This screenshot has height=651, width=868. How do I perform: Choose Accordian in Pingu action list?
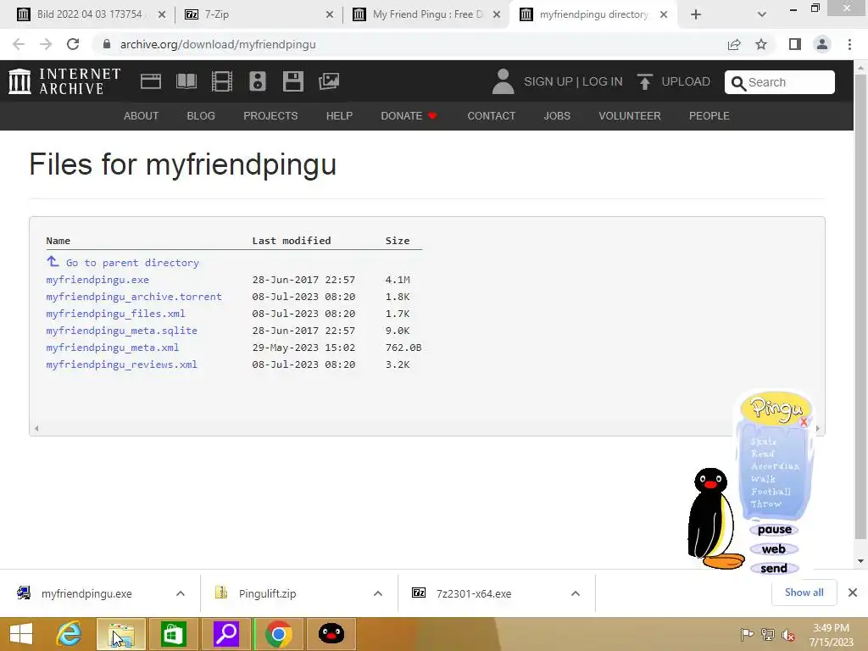click(x=775, y=466)
